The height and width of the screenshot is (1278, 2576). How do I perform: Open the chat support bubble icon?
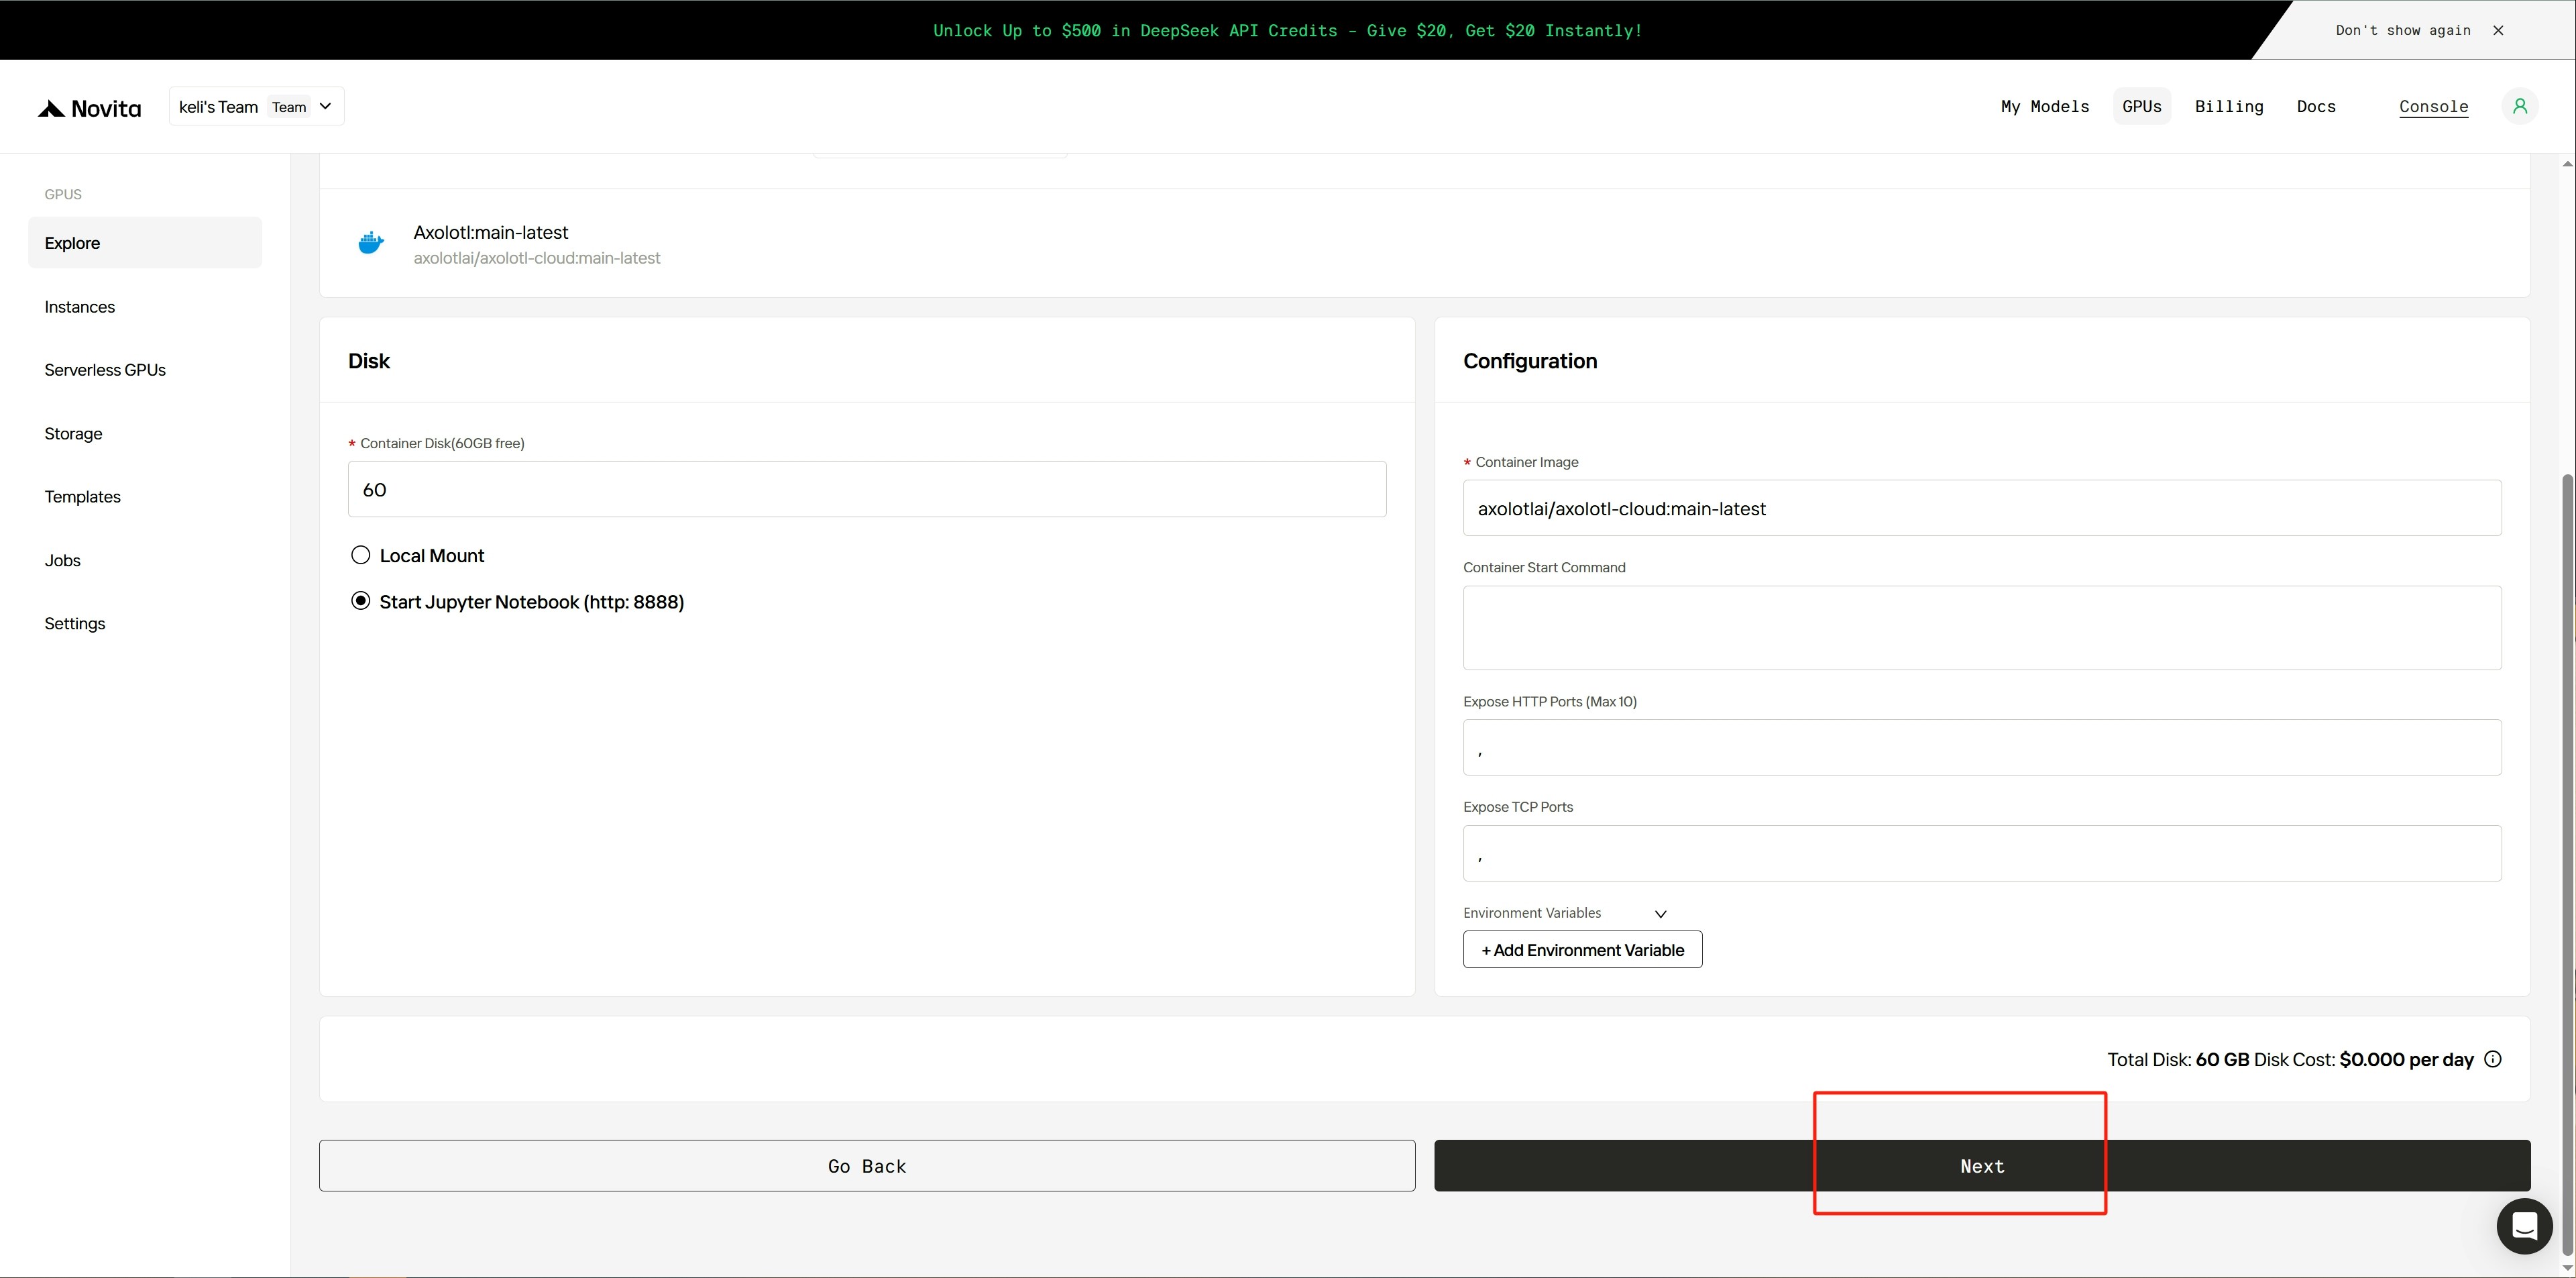pyautogui.click(x=2524, y=1225)
